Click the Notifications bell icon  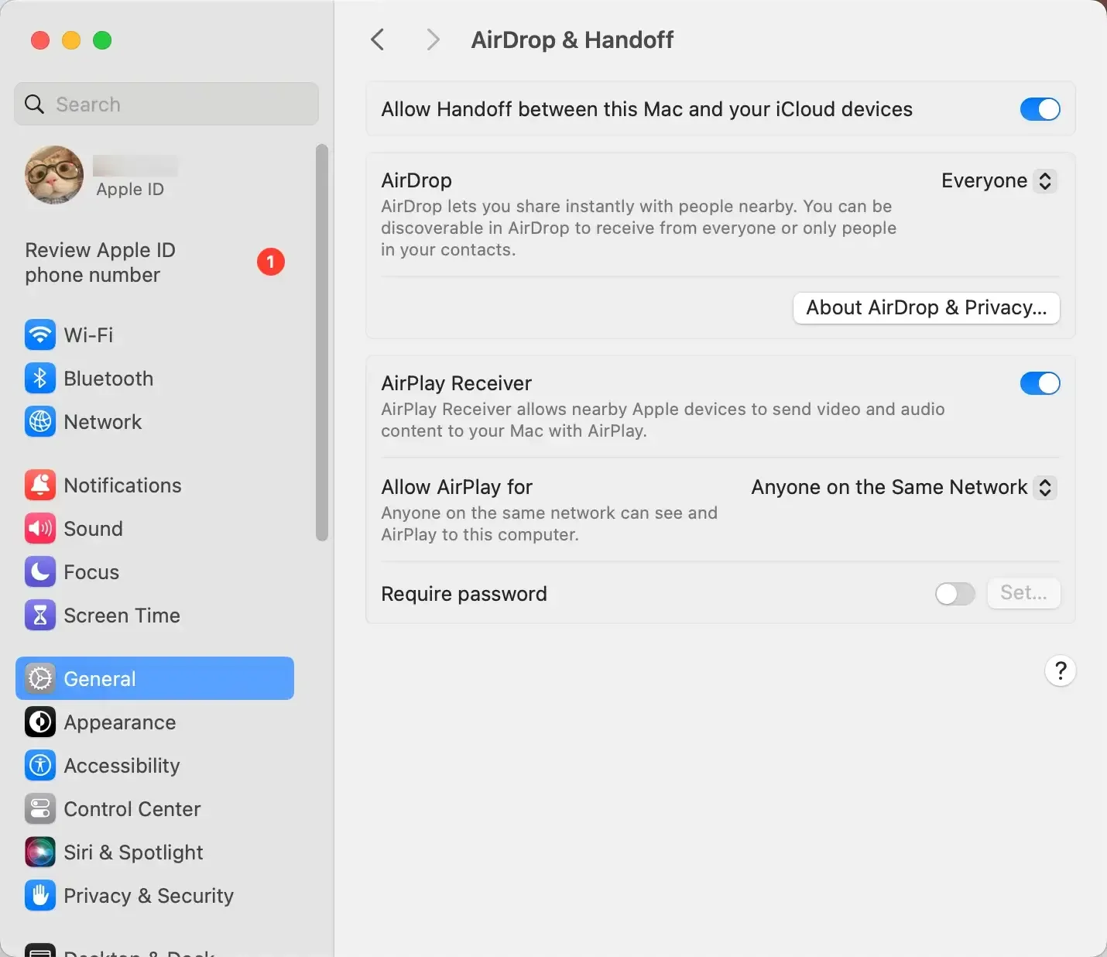tap(40, 485)
